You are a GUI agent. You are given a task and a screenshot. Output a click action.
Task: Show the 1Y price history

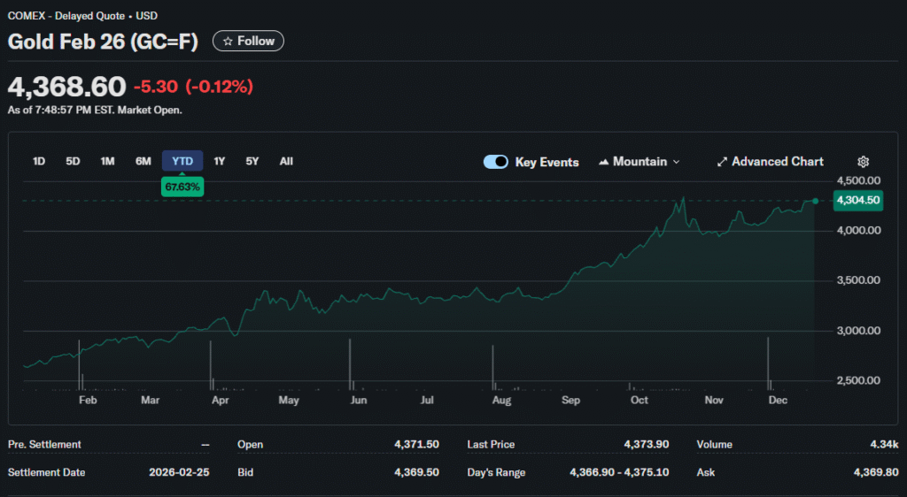coord(220,161)
